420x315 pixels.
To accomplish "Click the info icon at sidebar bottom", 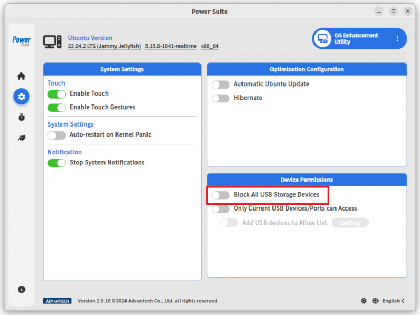I will [21, 289].
